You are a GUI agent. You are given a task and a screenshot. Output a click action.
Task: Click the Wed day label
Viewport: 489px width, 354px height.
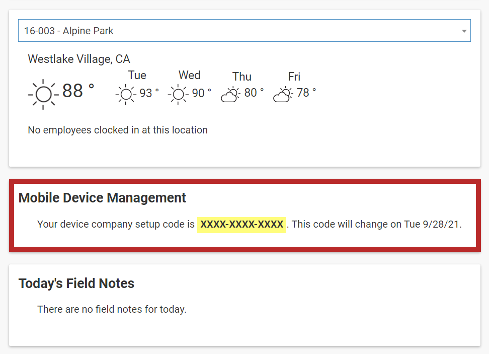tap(189, 76)
